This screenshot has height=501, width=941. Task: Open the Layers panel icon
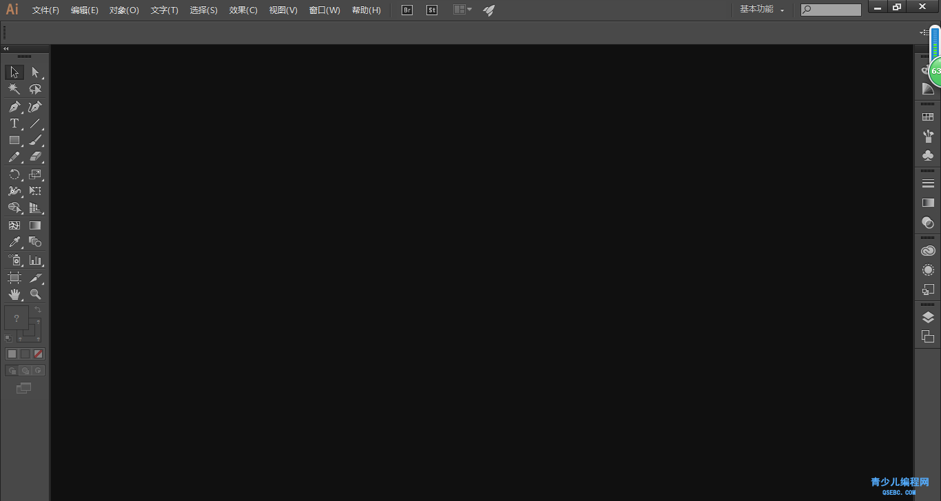(928, 318)
